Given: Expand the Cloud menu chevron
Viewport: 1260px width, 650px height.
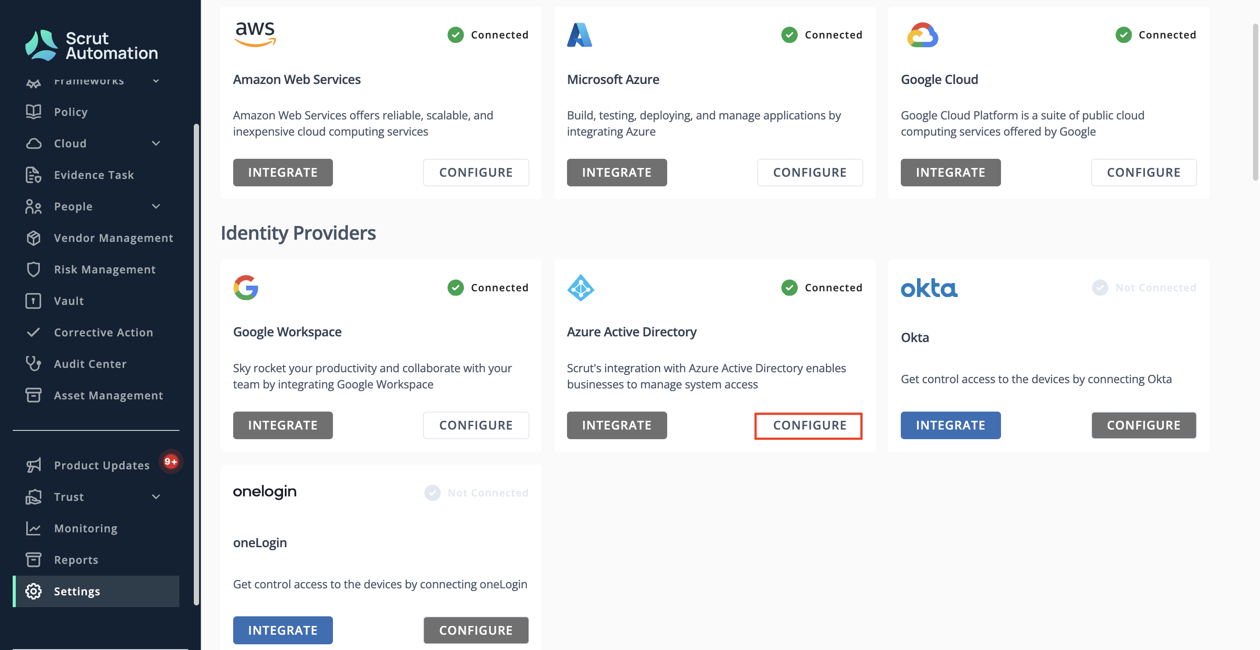Looking at the screenshot, I should (156, 143).
